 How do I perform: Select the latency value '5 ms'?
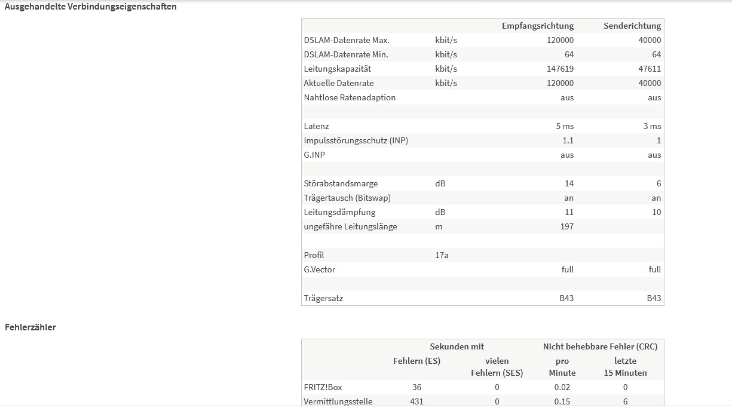click(565, 126)
